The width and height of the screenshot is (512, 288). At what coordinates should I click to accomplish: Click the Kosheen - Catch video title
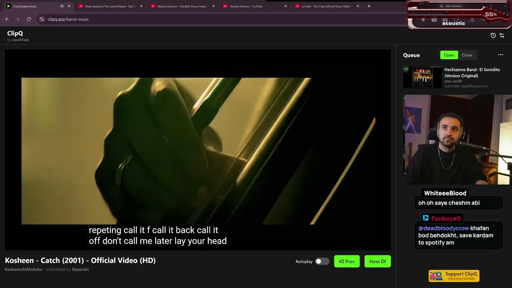[x=80, y=260]
